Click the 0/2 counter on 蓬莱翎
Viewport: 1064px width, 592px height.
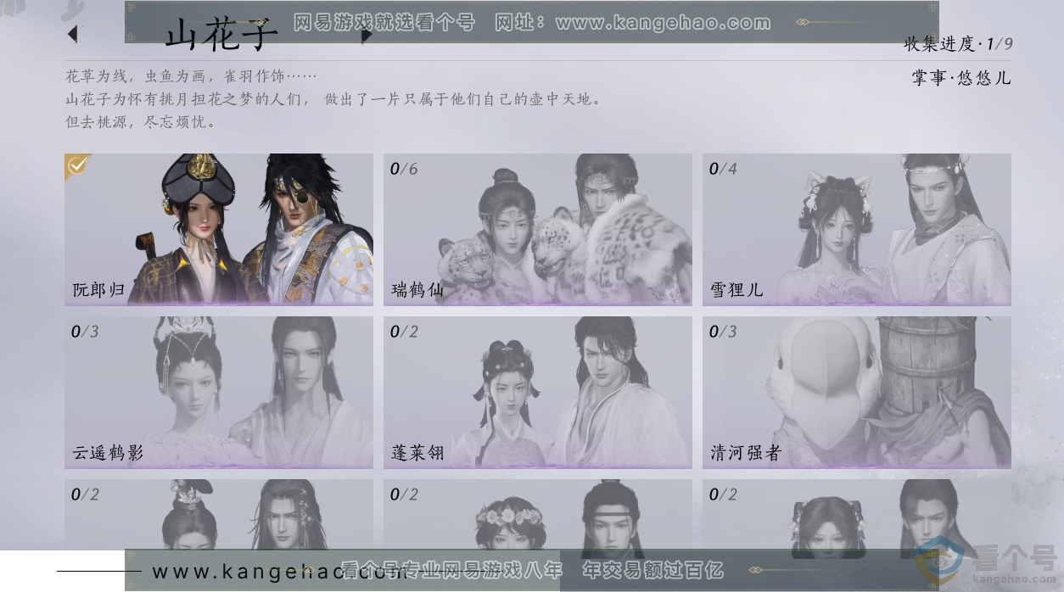[404, 332]
